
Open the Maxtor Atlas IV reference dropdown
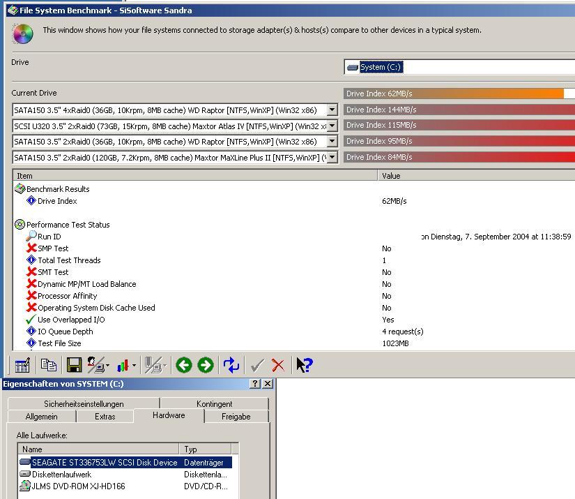(x=332, y=126)
